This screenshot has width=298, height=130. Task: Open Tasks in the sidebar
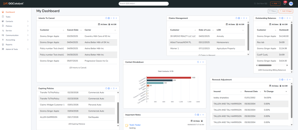[x=8, y=17]
